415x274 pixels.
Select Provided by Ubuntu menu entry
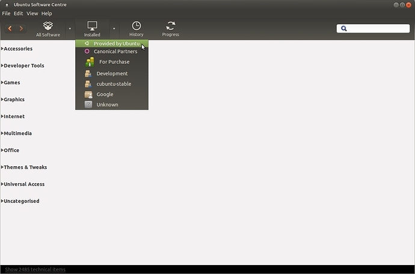pos(112,43)
